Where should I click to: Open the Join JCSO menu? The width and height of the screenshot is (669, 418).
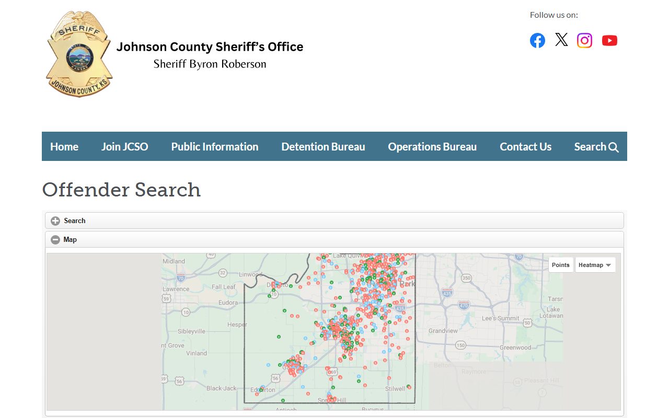pyautogui.click(x=125, y=146)
